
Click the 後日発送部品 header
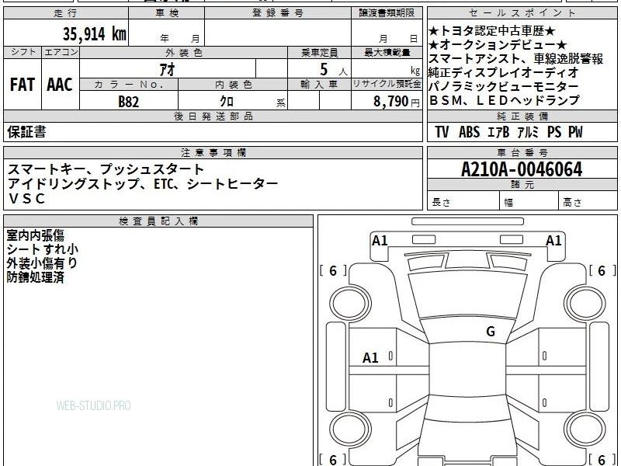coord(213,116)
